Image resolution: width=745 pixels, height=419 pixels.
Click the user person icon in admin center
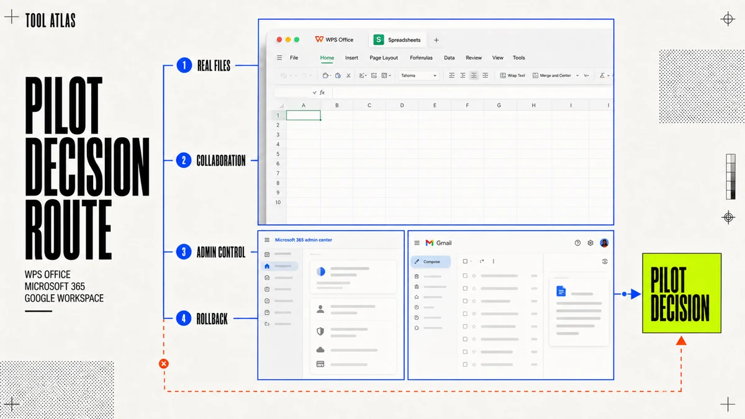tap(320, 309)
